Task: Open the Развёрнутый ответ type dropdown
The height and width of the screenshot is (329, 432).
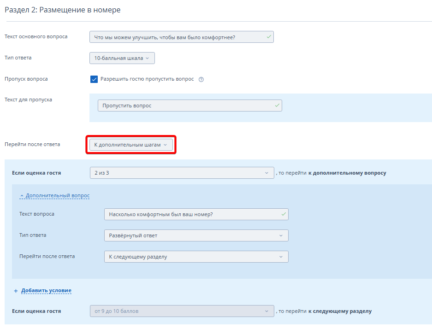Action: tap(196, 235)
